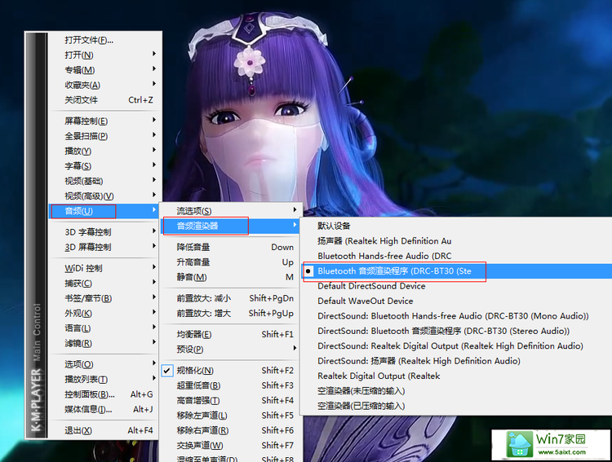612x462 pixels.
Task: Choose 前置放大: 增大
Action: tap(231, 314)
